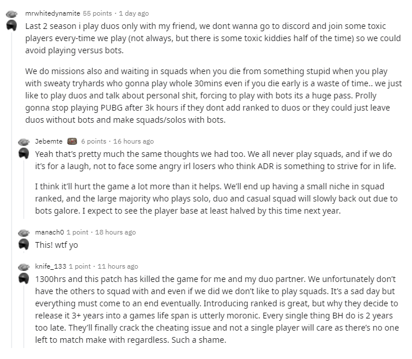The height and width of the screenshot is (359, 412).
Task: Click the "6 points" score on Jebemte's reply
Action: pyautogui.click(x=93, y=141)
